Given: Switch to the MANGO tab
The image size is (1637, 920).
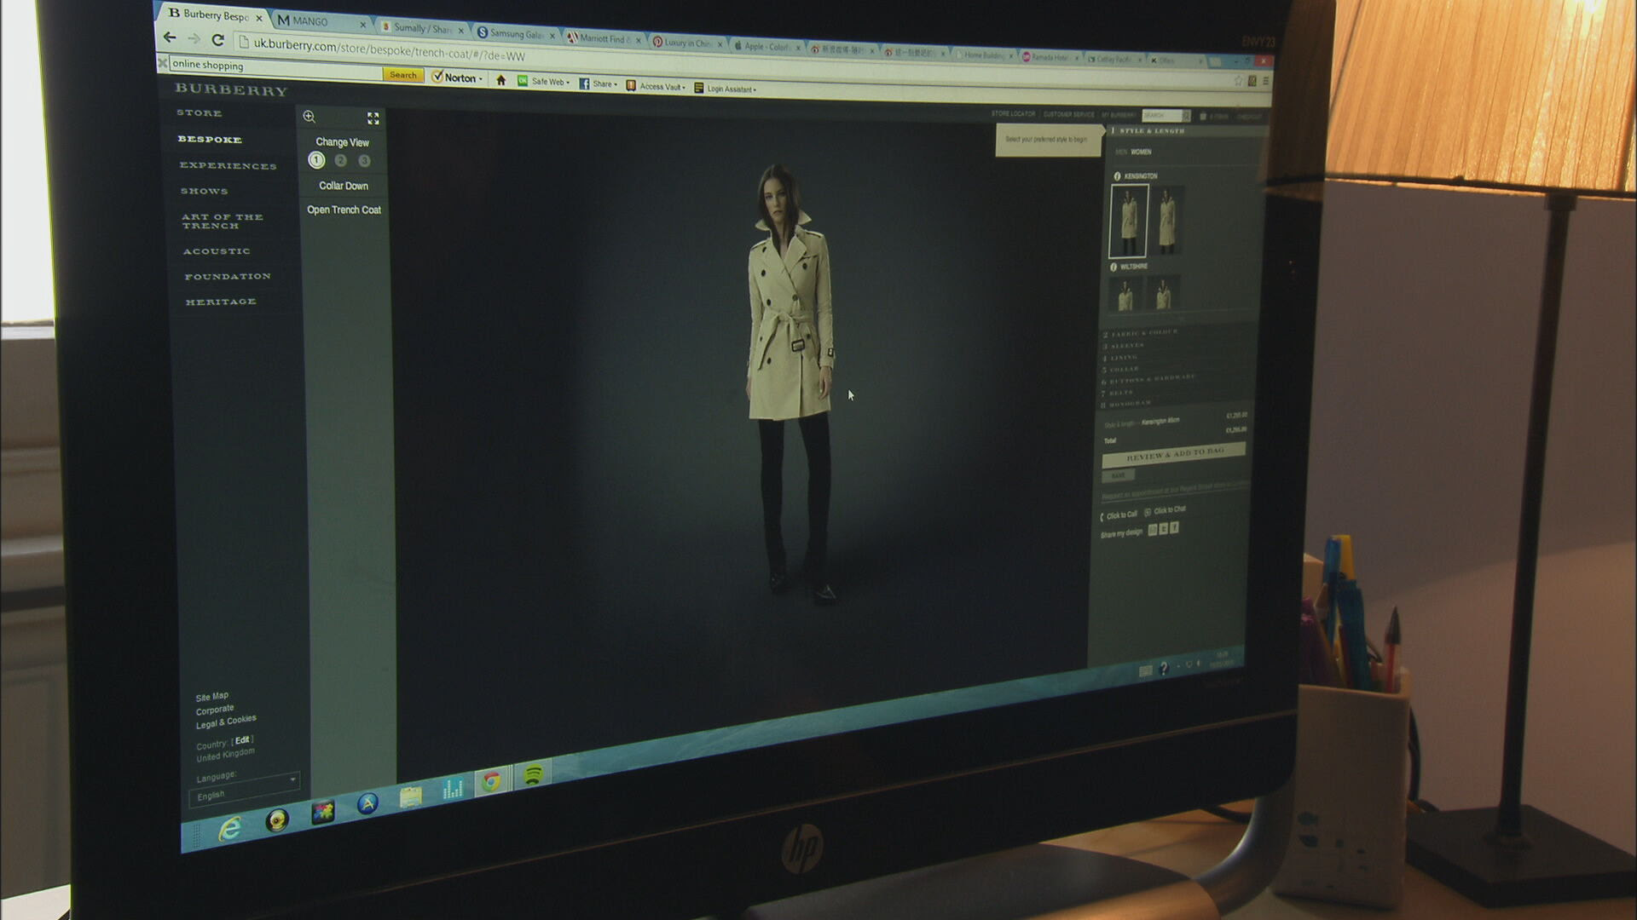Looking at the screenshot, I should (x=319, y=20).
